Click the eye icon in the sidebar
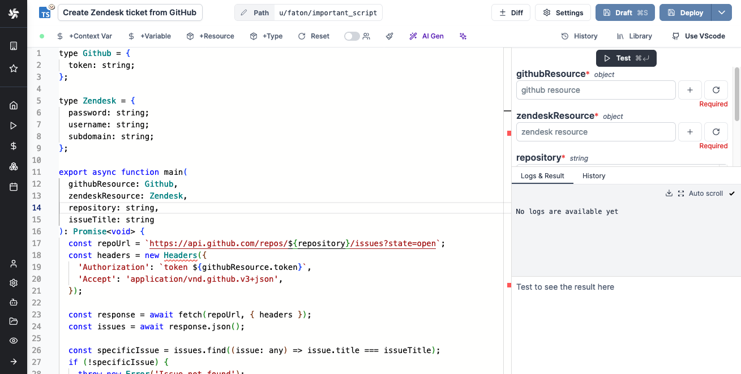The width and height of the screenshot is (741, 374). click(x=14, y=341)
